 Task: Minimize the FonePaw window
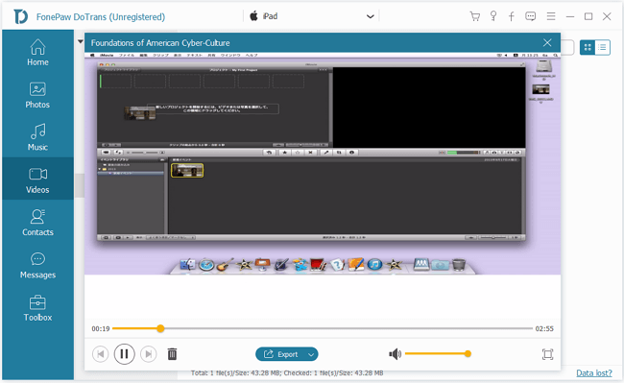point(570,16)
